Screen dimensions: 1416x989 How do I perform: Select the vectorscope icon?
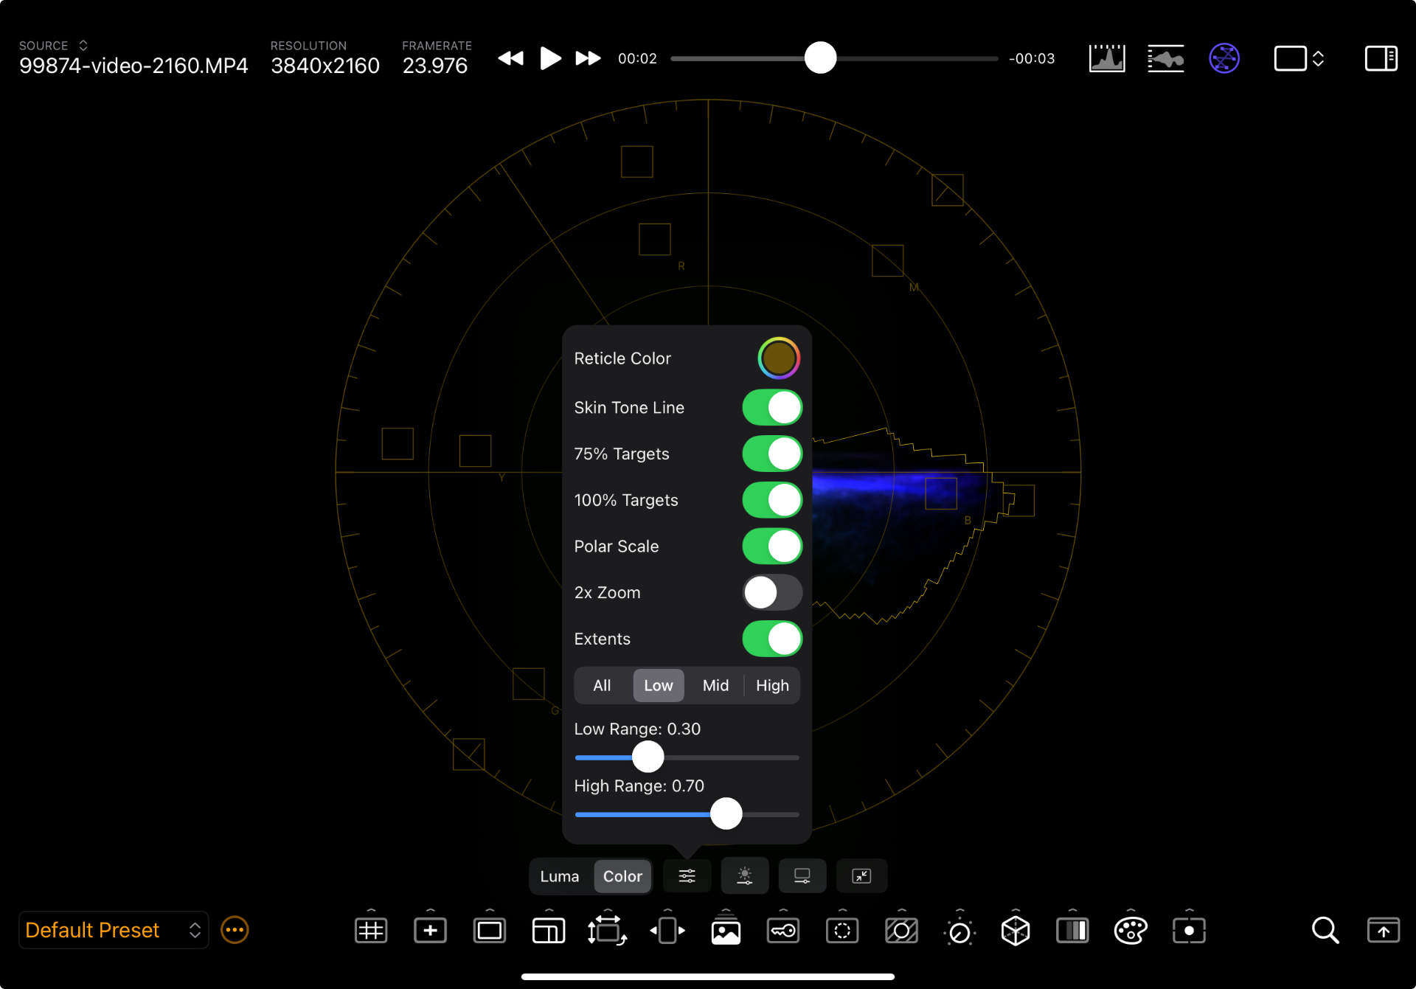point(1224,58)
